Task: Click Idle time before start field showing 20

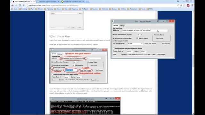Action: tap(139, 35)
